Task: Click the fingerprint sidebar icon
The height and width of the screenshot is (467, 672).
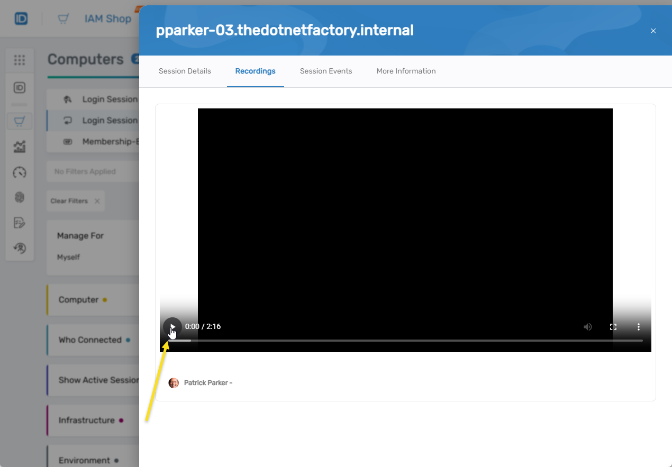Action: pyautogui.click(x=20, y=197)
